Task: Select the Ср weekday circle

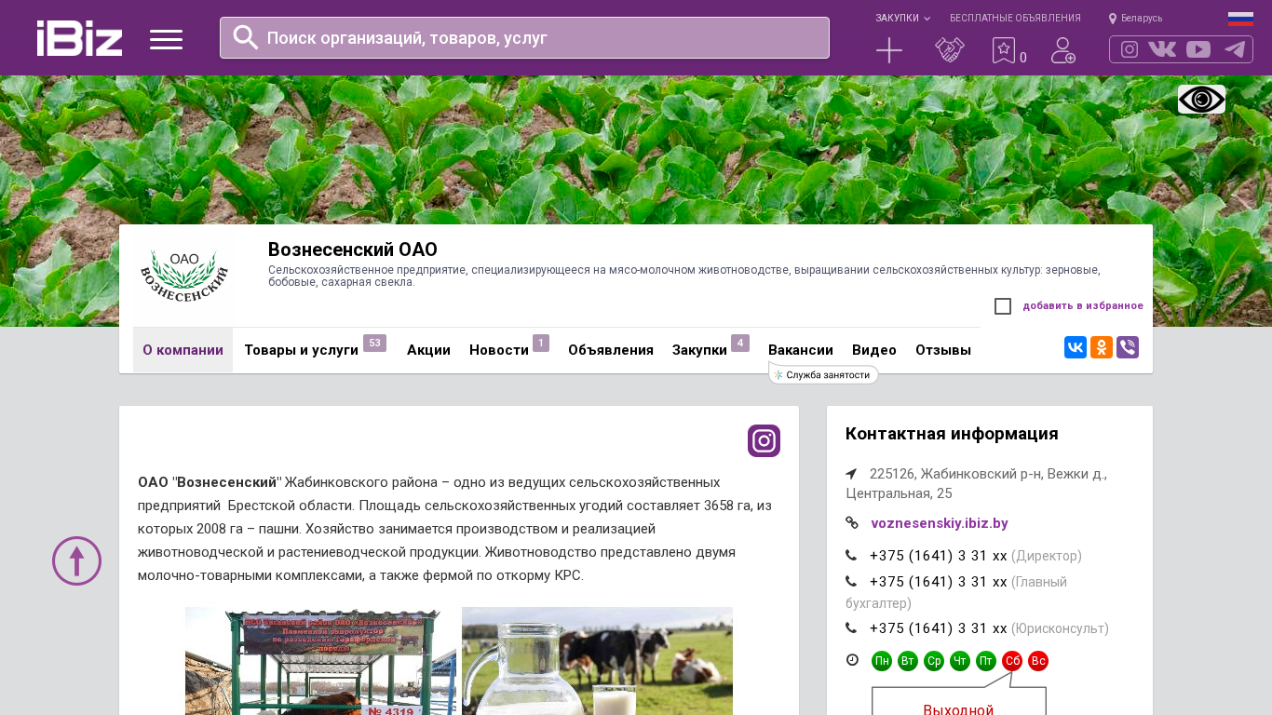Action: [x=934, y=661]
